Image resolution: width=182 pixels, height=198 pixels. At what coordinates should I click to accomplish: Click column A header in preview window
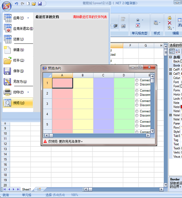pyautogui.click(x=62, y=75)
